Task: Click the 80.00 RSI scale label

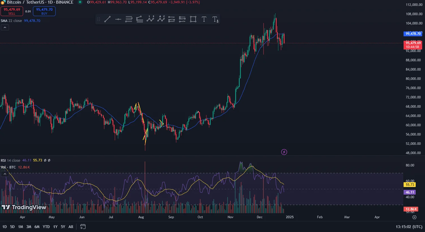Action: coord(410,165)
